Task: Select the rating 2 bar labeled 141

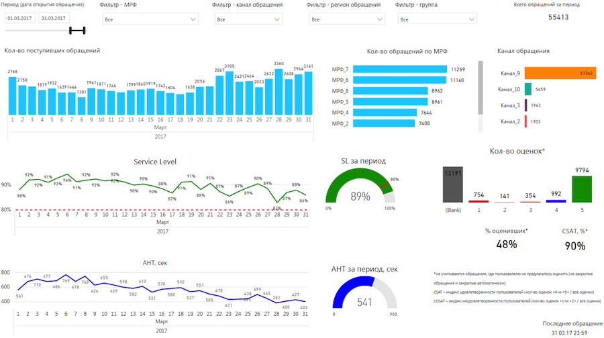Action: [x=504, y=202]
